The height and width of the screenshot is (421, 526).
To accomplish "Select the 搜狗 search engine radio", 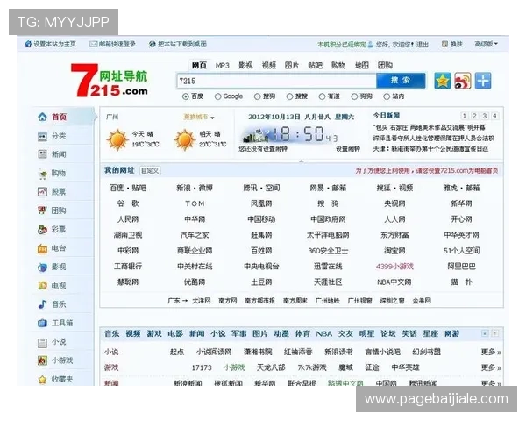I will click(x=257, y=96).
